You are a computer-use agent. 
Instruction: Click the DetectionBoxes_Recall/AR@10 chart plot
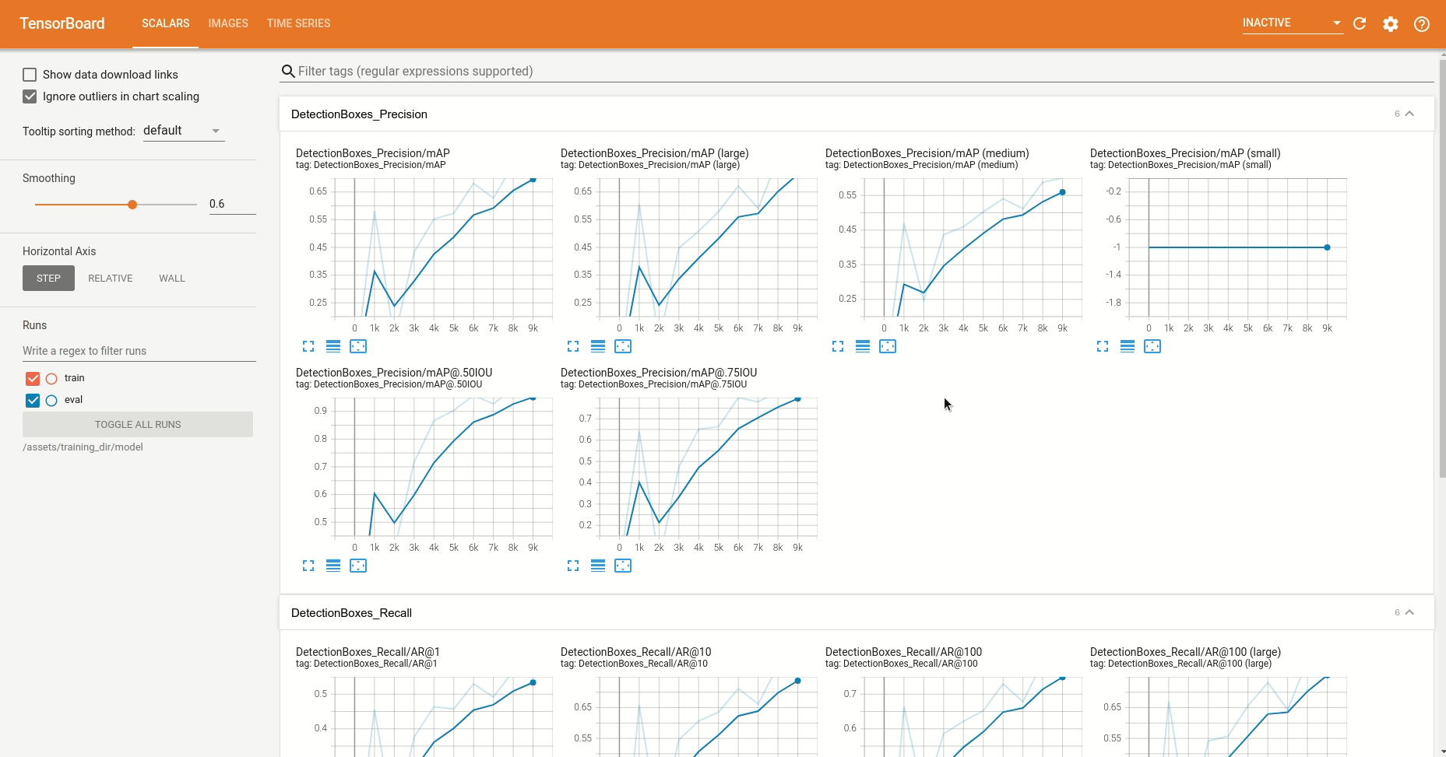pos(708,717)
